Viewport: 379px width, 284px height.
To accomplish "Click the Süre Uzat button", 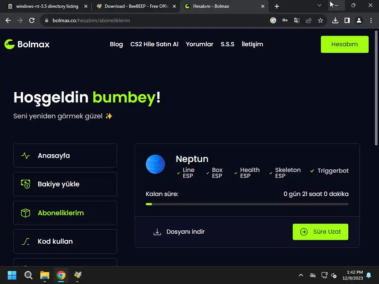I will coord(320,232).
